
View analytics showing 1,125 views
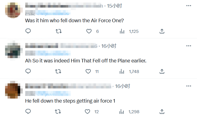pyautogui.click(x=122, y=31)
